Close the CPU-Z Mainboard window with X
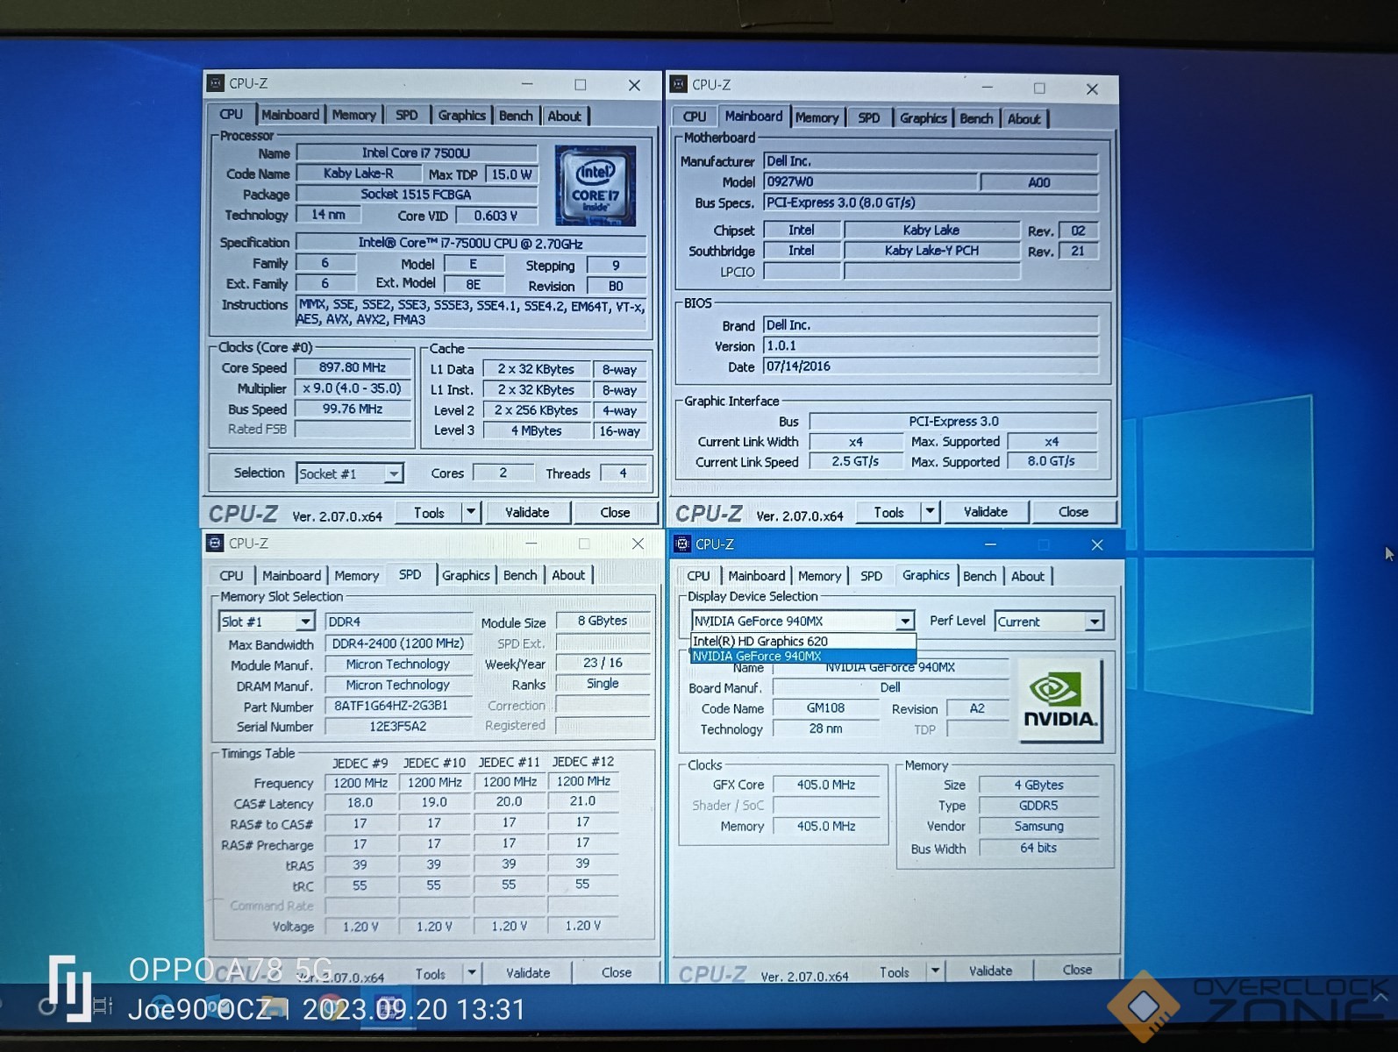Screen dimensions: 1398x1052 coord(1092,89)
